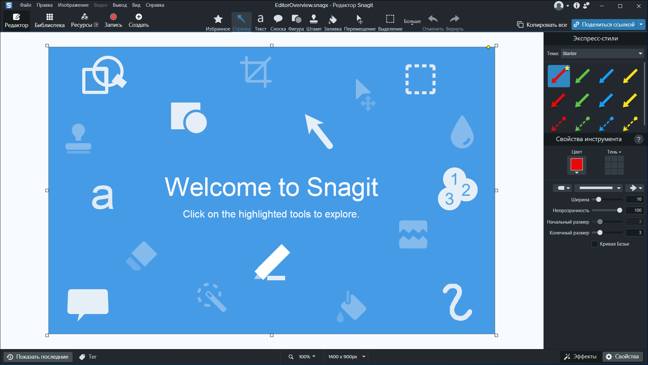Screen dimensions: 648x365
Task: Toggle Показать последние recent tray
Action: click(x=38, y=357)
